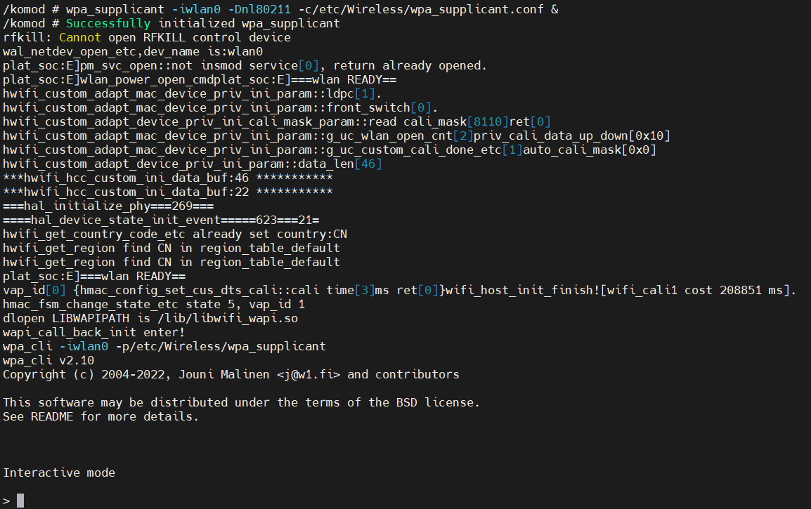Click the '>' prompt symbol at bottom
The height and width of the screenshot is (509, 811).
(6, 501)
